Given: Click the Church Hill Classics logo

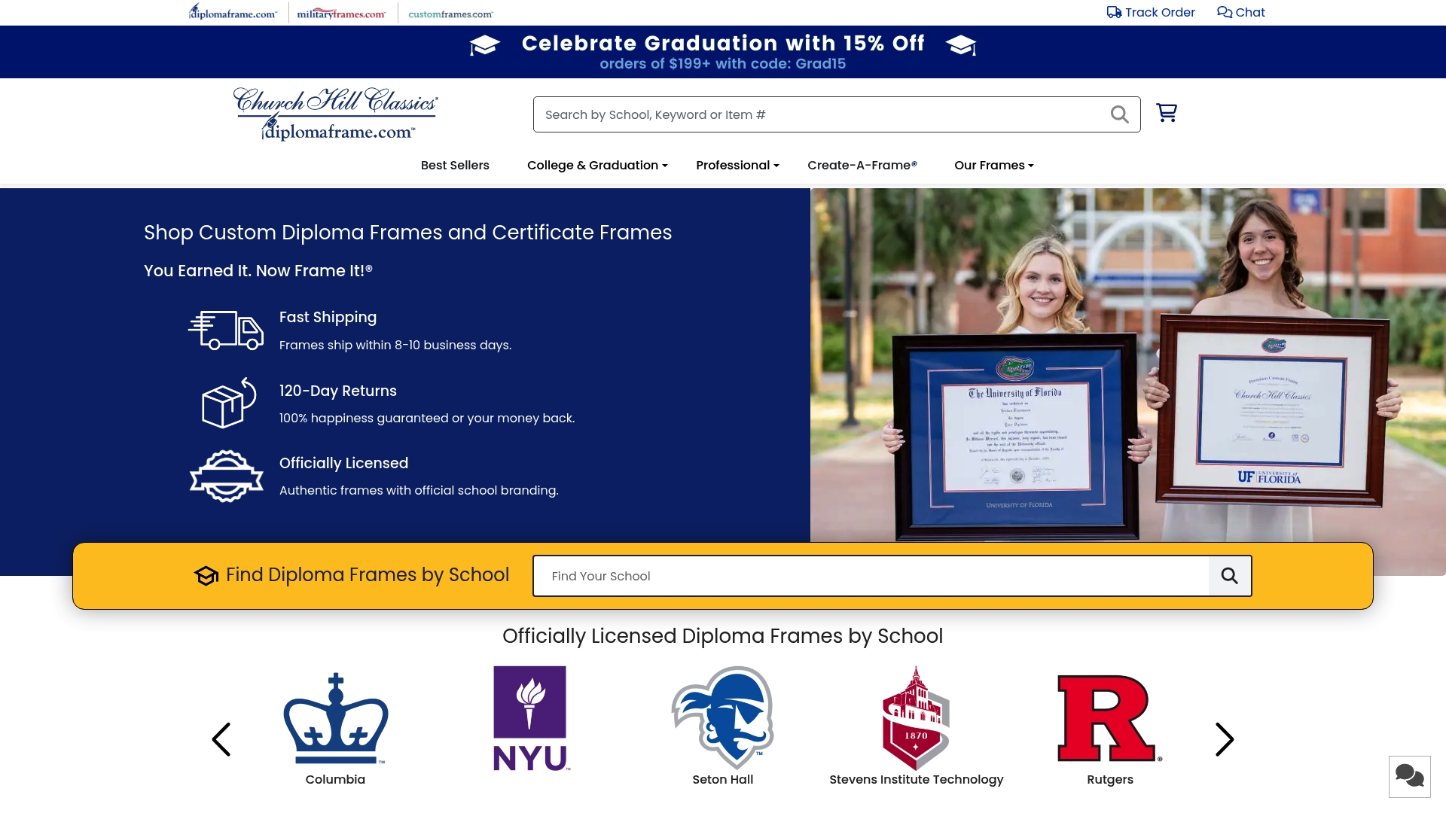Looking at the screenshot, I should coord(336,114).
